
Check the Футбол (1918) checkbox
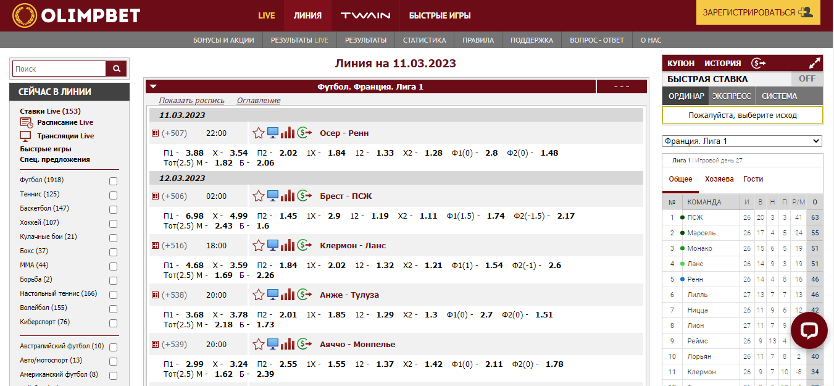coord(113,182)
